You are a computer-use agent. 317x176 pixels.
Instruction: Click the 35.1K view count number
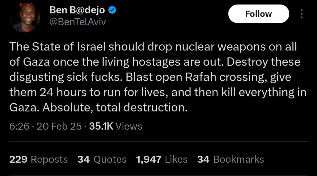pyautogui.click(x=101, y=126)
